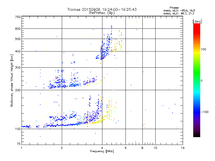Click the 'Frequency [MHz]' axis label
Image resolution: width=215 pixels, height=161 pixels.
[x=102, y=151]
